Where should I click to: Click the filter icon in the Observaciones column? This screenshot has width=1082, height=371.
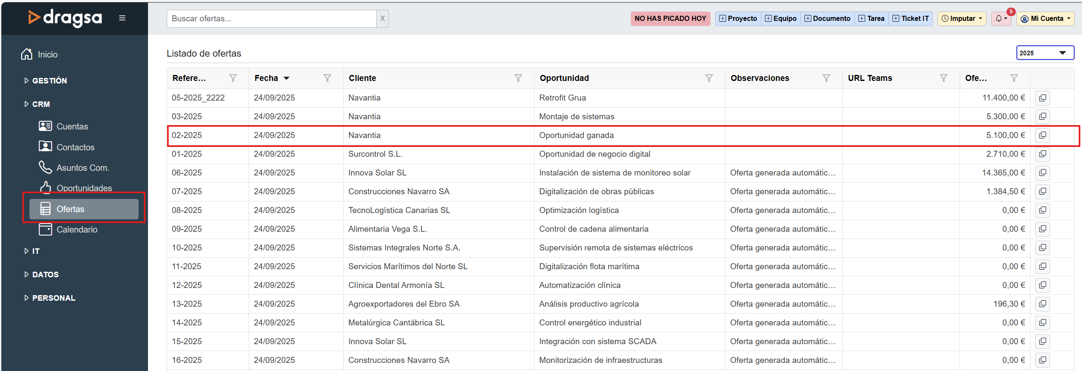[826, 78]
